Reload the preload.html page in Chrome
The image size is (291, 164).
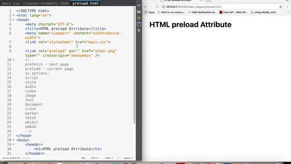(157, 7)
